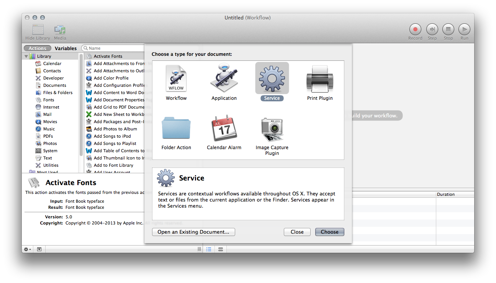Select the Activate Fonts action

tap(115, 56)
